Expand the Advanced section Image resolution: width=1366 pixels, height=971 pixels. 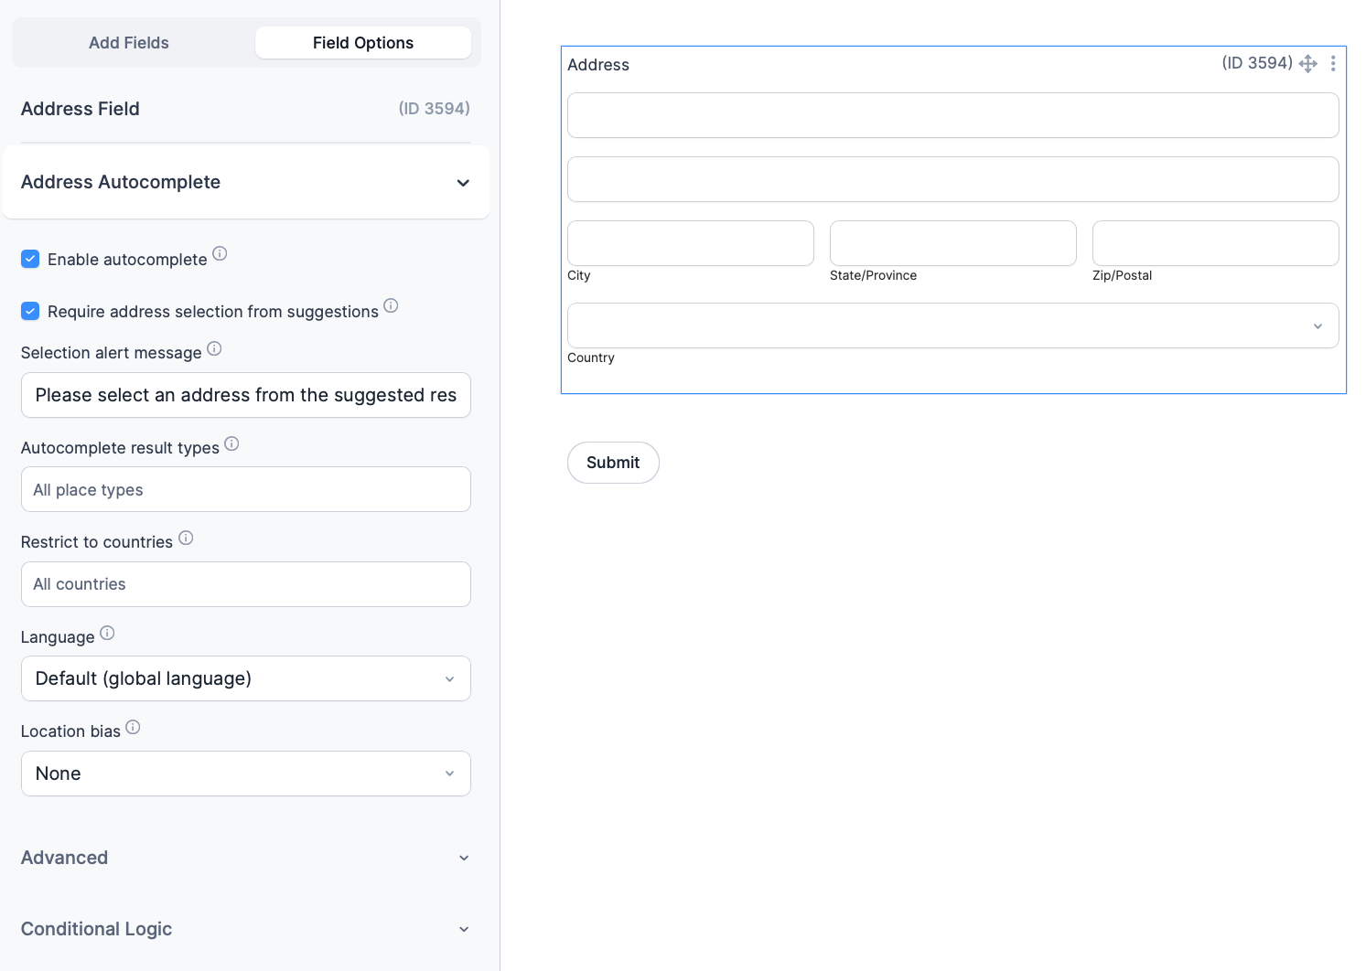click(x=246, y=858)
